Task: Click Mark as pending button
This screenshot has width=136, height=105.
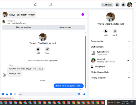Action: click(23, 27)
